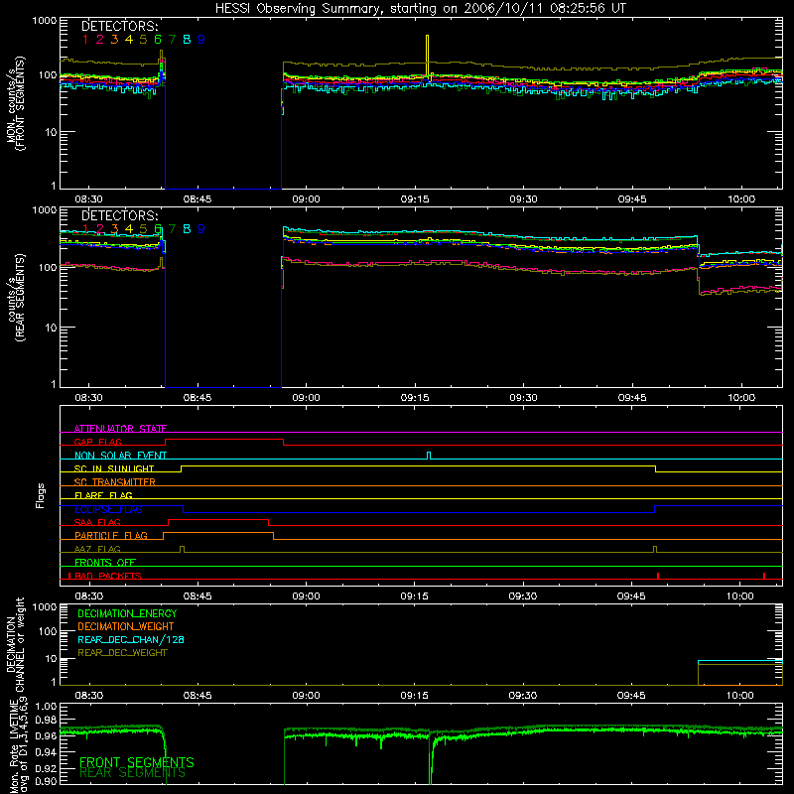The image size is (794, 794).
Task: Click the DECIMATION_WEIGHT legend entry
Action: [x=126, y=626]
